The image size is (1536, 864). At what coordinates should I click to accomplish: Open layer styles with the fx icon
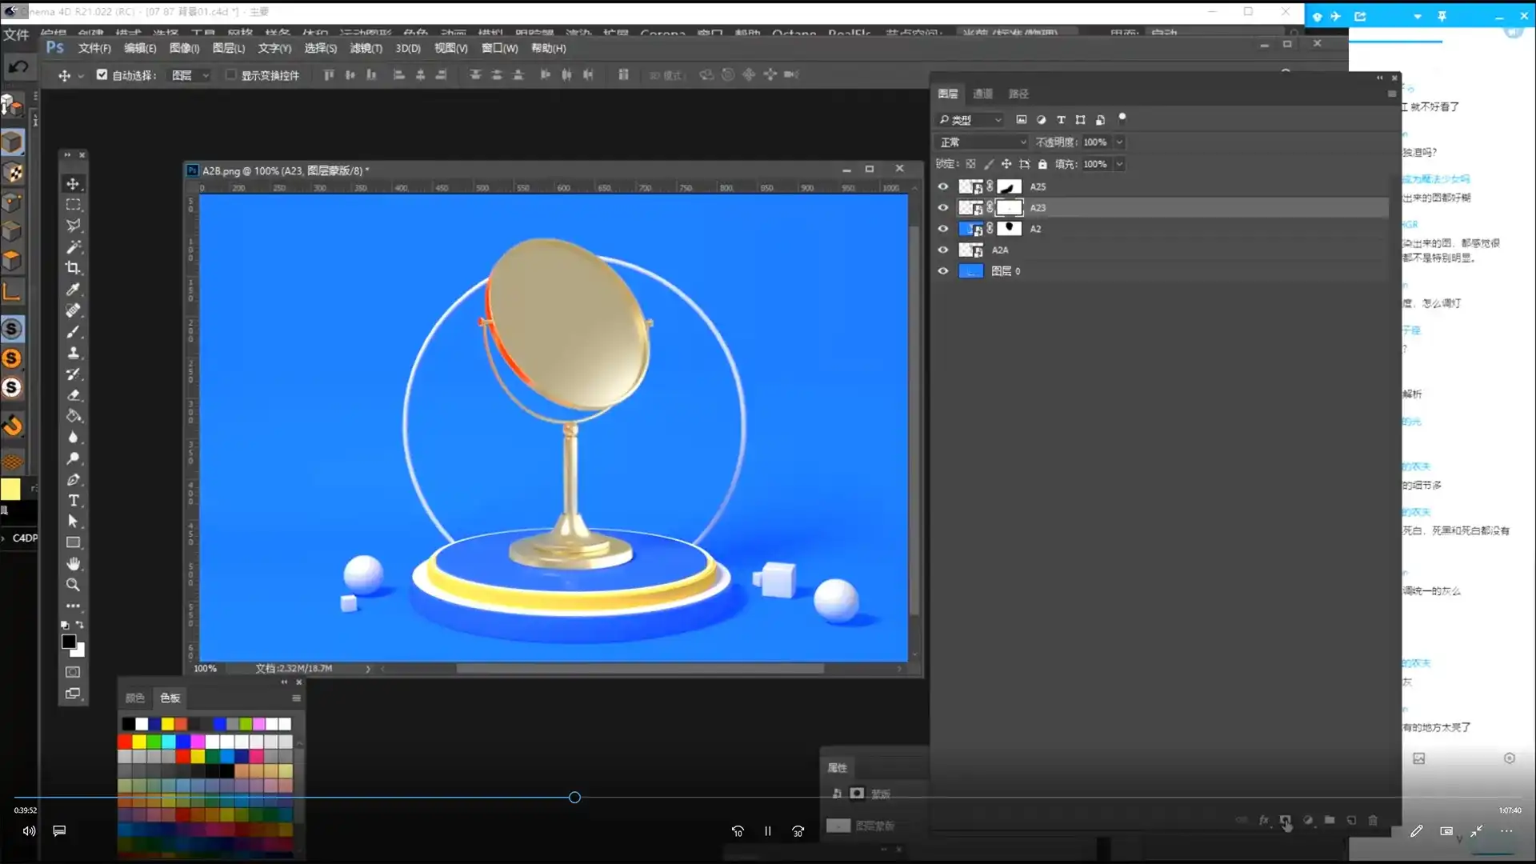(1264, 820)
